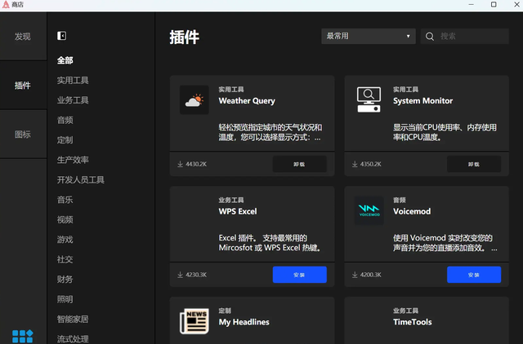
Task: Select the 开发人员工具 category
Action: click(81, 180)
